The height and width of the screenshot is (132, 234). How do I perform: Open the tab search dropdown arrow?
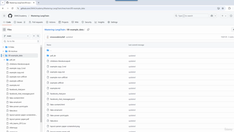3,3
